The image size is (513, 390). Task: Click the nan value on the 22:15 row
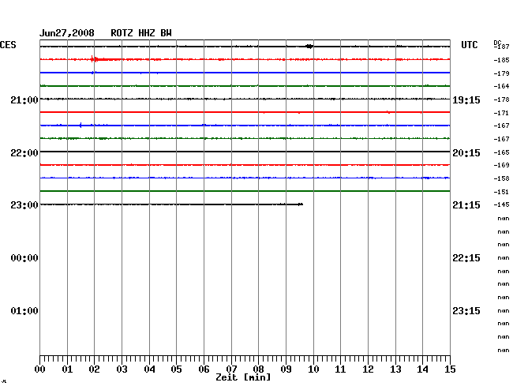pyautogui.click(x=504, y=258)
